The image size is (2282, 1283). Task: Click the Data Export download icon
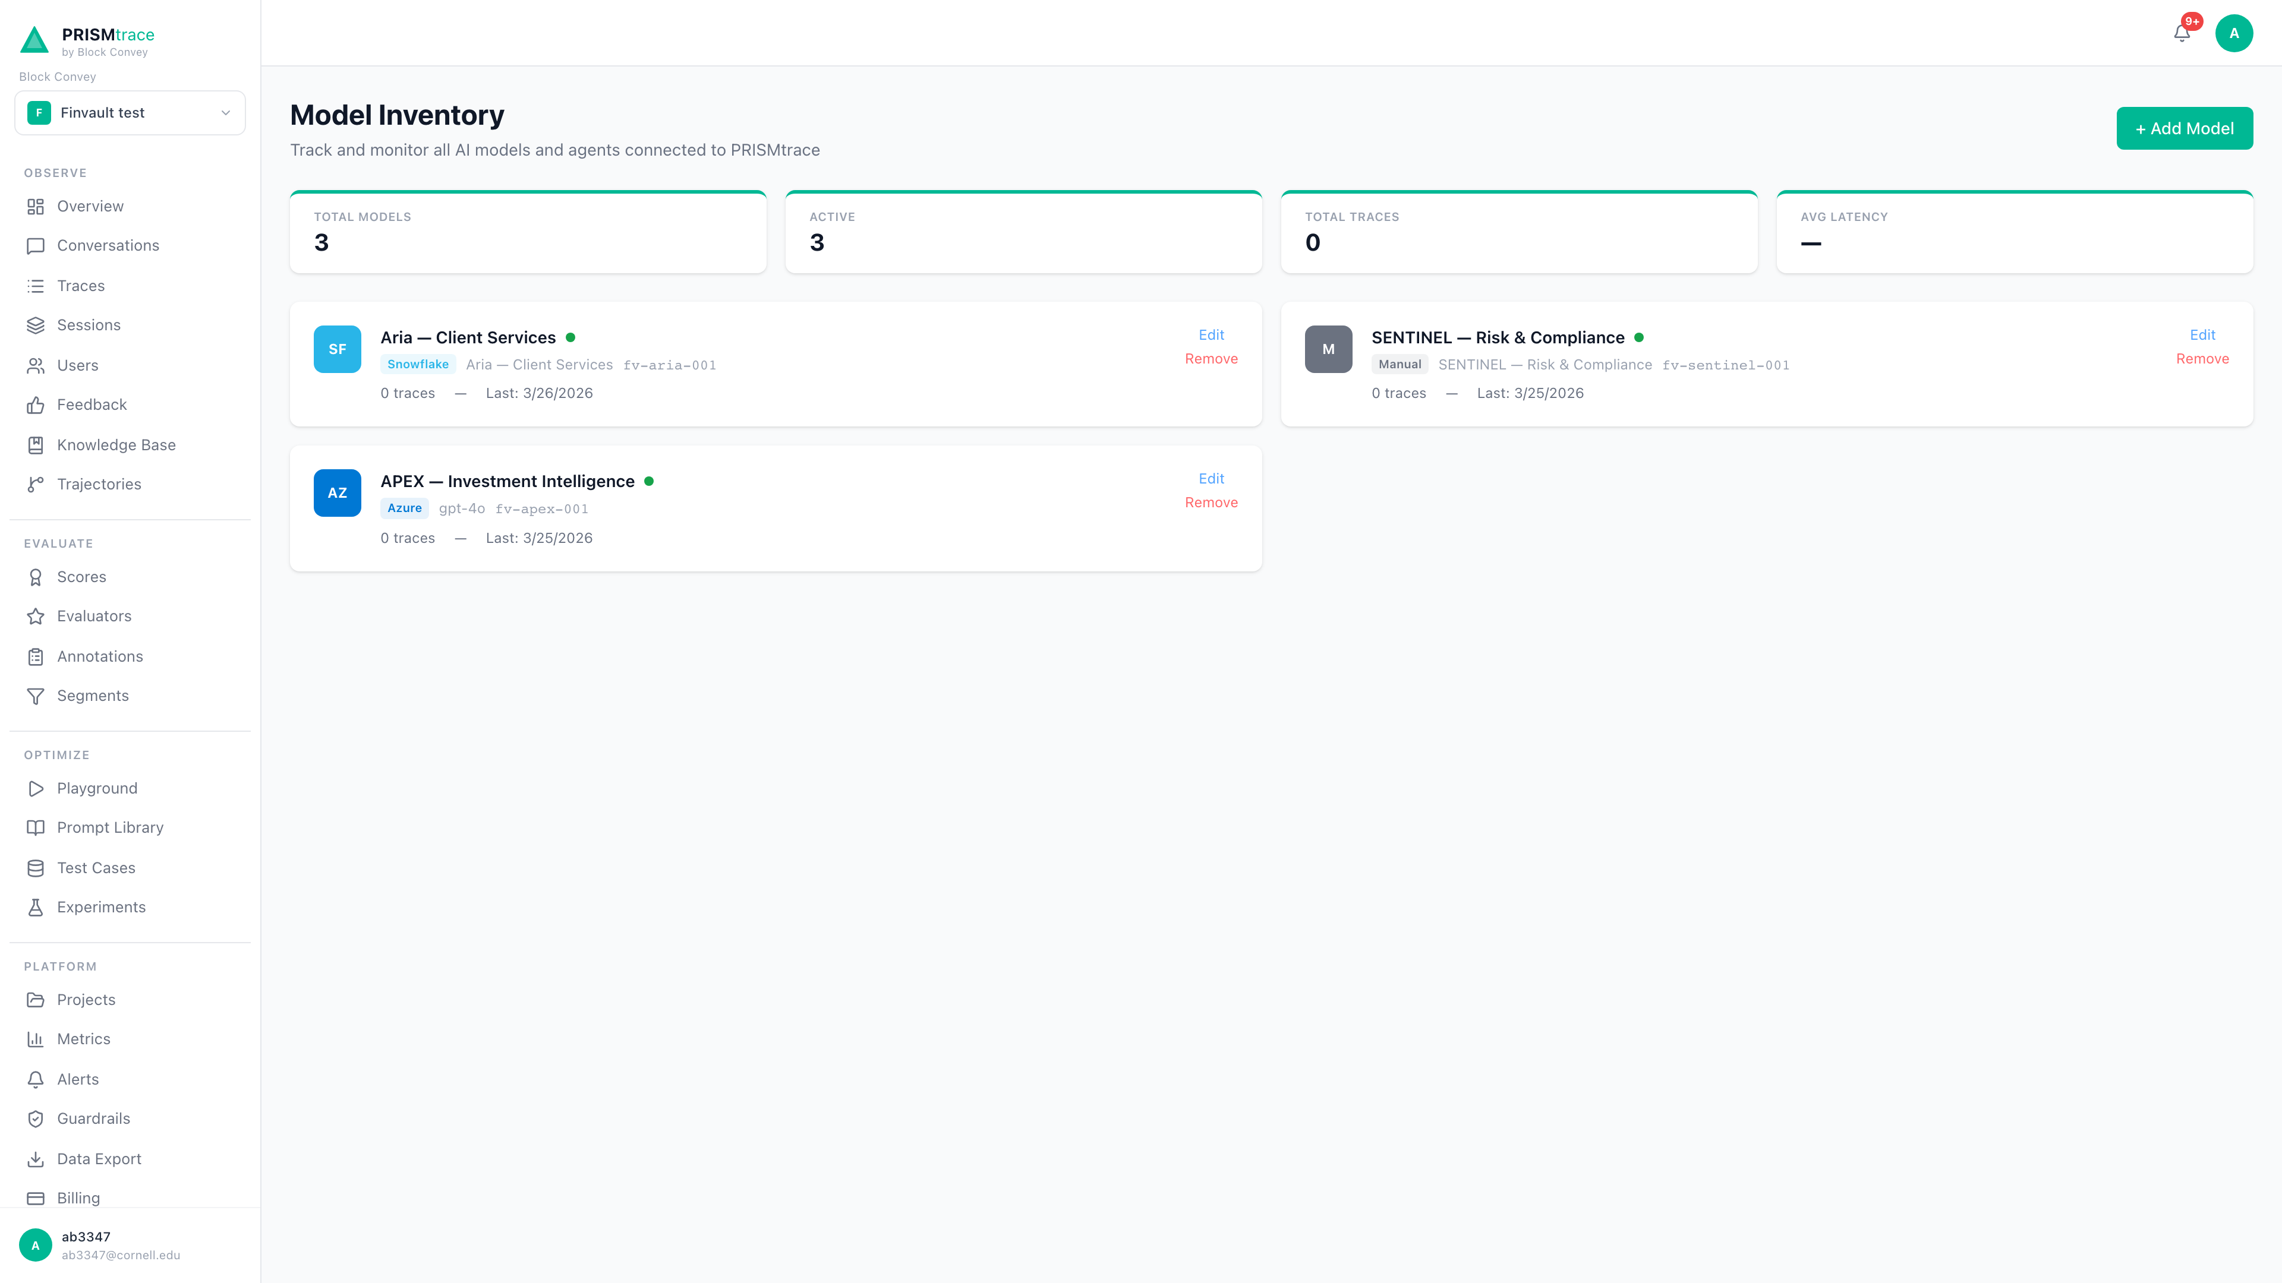tap(36, 1159)
